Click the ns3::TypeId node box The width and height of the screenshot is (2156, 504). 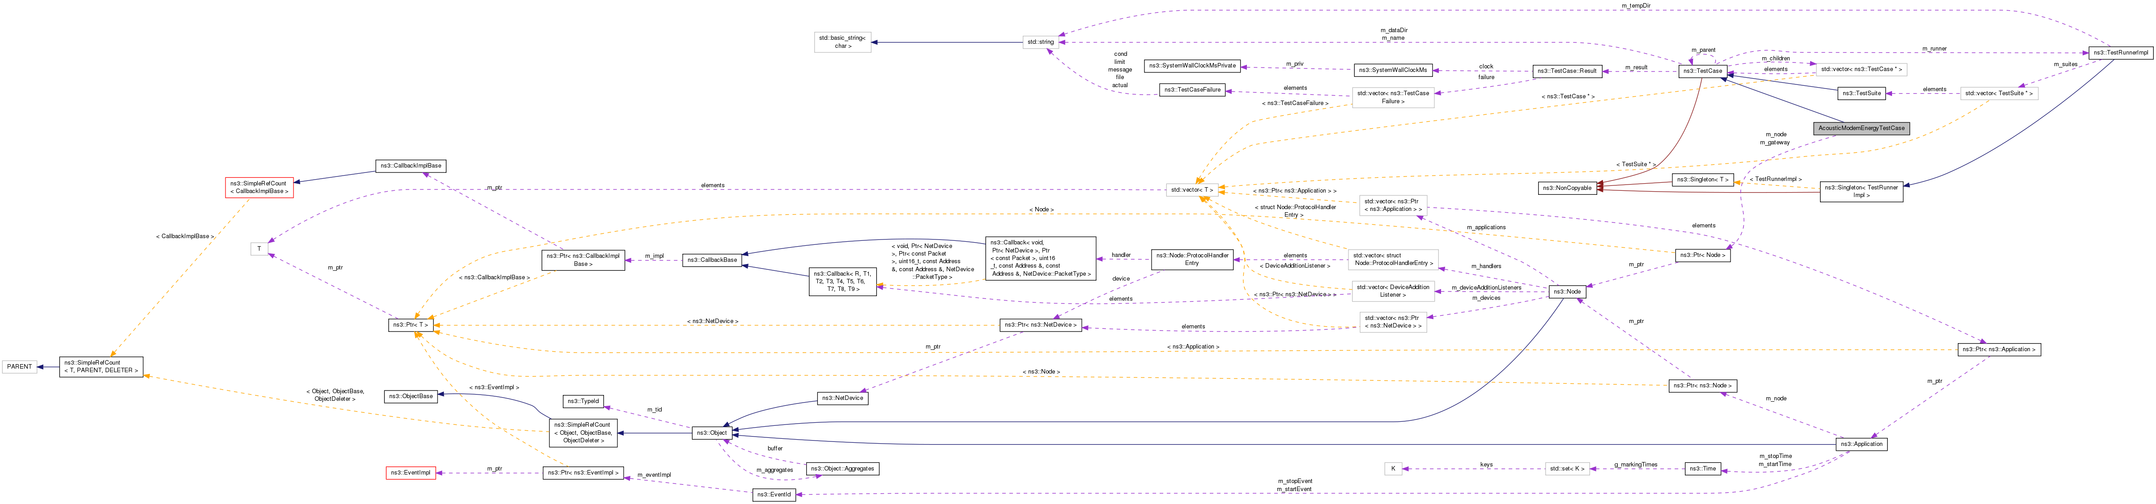tap(583, 401)
